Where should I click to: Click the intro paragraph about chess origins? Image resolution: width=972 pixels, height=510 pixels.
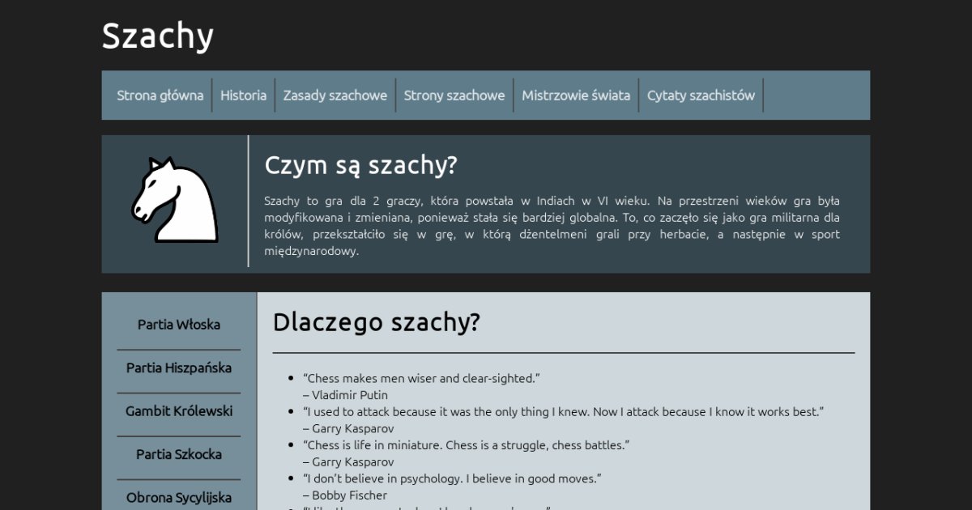(x=552, y=226)
